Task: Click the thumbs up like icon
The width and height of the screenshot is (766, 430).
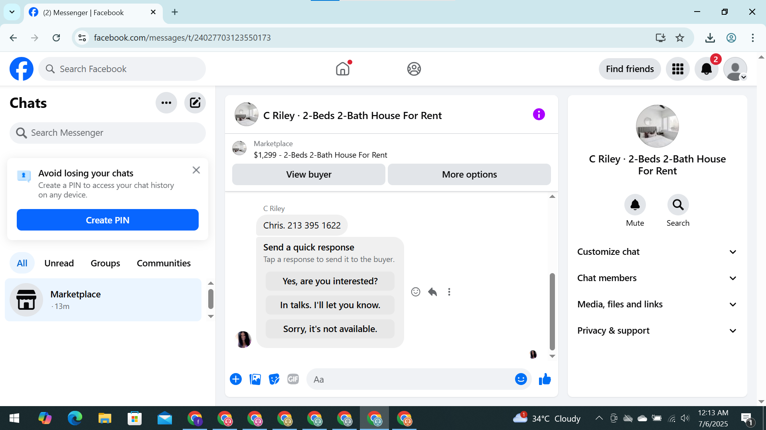Action: coord(545,379)
